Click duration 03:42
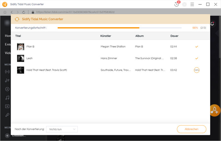 point(174,70)
